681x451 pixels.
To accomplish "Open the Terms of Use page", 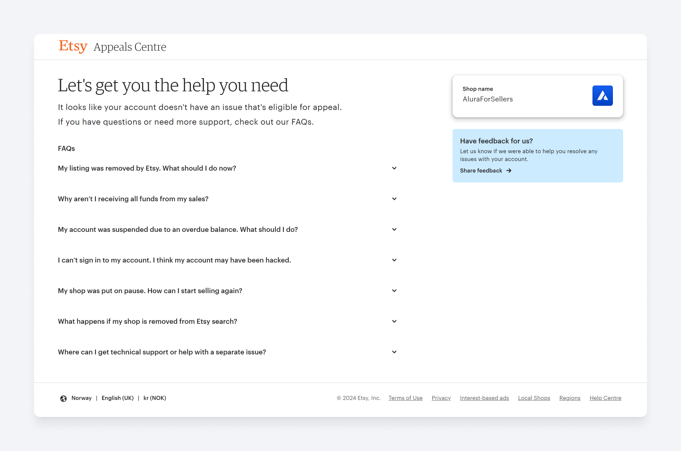I will coord(405,398).
